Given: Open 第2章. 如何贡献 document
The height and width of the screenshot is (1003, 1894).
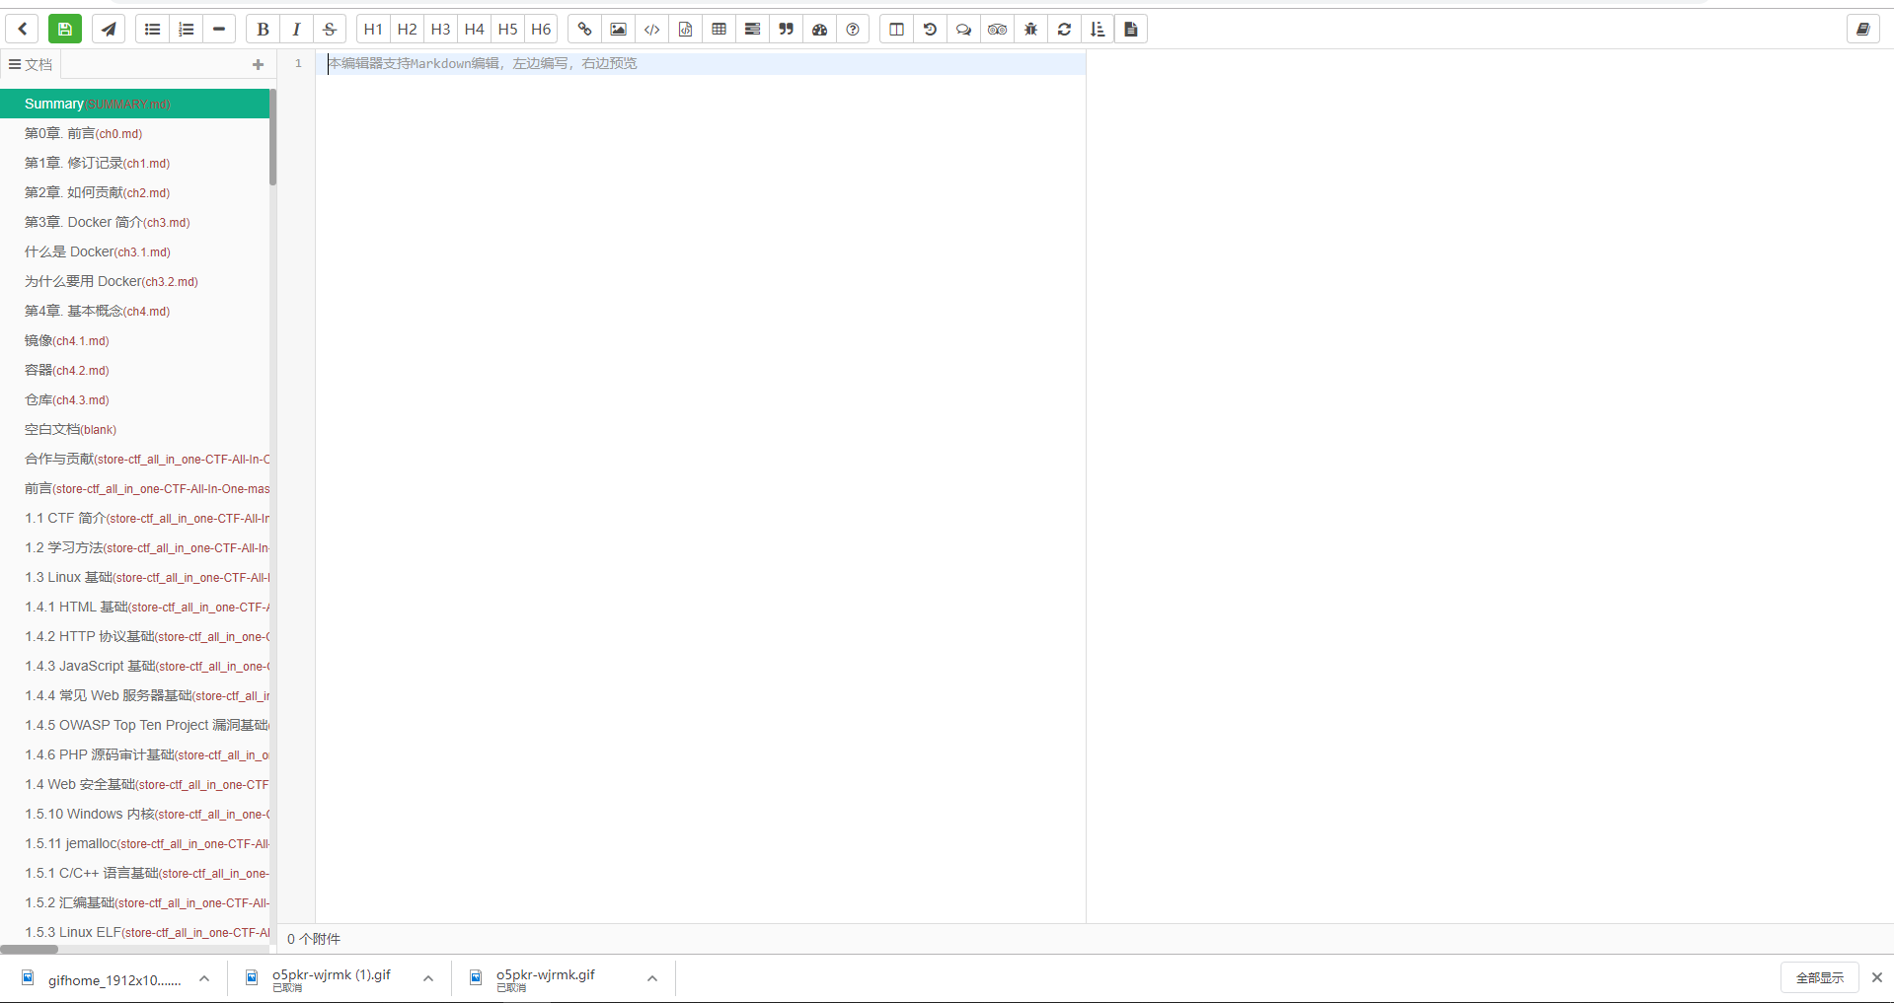Looking at the screenshot, I should (134, 192).
